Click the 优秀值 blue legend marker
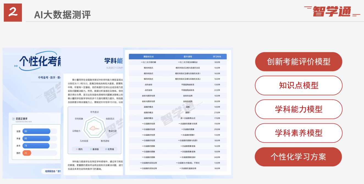 (106, 149)
